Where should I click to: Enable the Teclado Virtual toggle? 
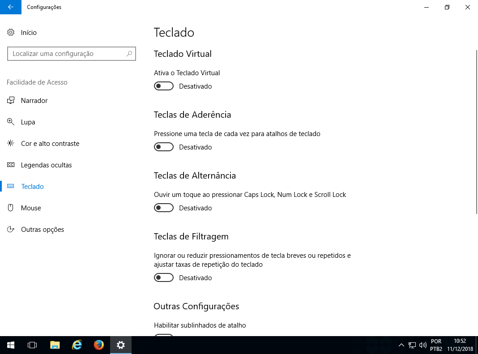164,86
